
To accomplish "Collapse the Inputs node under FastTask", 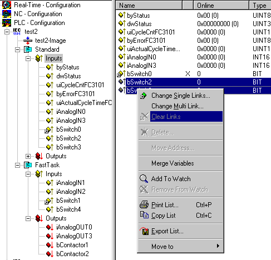I will 28,174.
